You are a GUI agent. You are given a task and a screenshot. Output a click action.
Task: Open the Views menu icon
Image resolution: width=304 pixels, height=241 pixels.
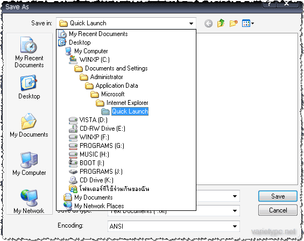(x=248, y=23)
